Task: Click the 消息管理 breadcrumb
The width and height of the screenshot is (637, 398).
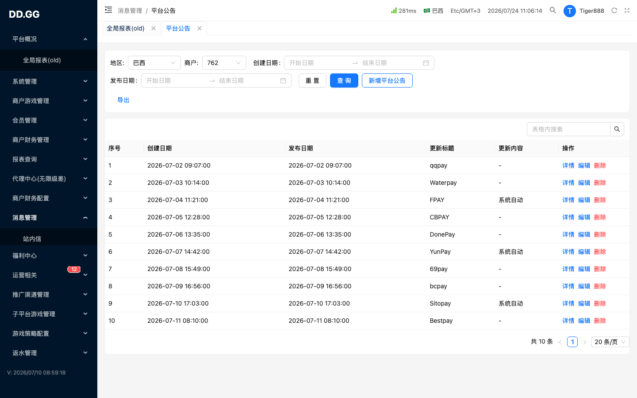Action: (130, 11)
